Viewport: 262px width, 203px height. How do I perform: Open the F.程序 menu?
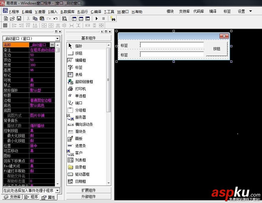pos(14,12)
